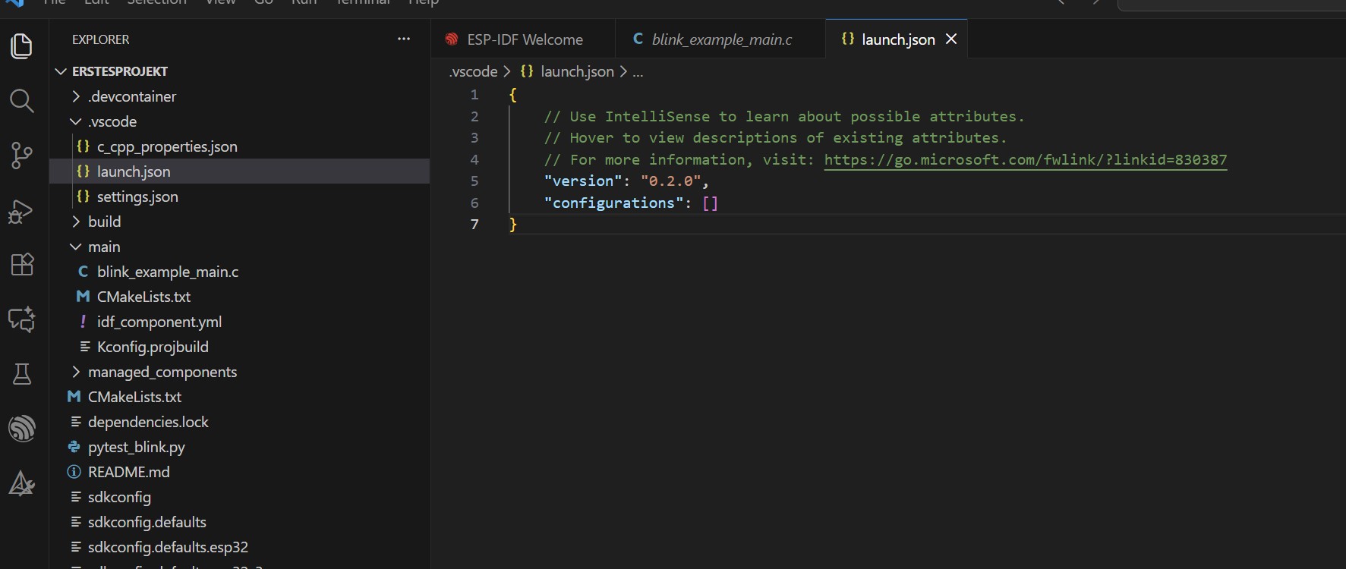The height and width of the screenshot is (569, 1346).
Task: Open Run and Debug view
Action: (x=21, y=212)
